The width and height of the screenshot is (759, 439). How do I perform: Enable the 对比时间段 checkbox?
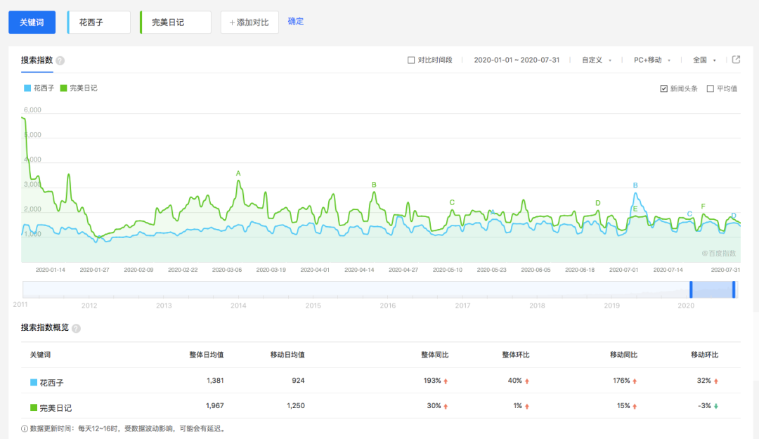tap(411, 60)
